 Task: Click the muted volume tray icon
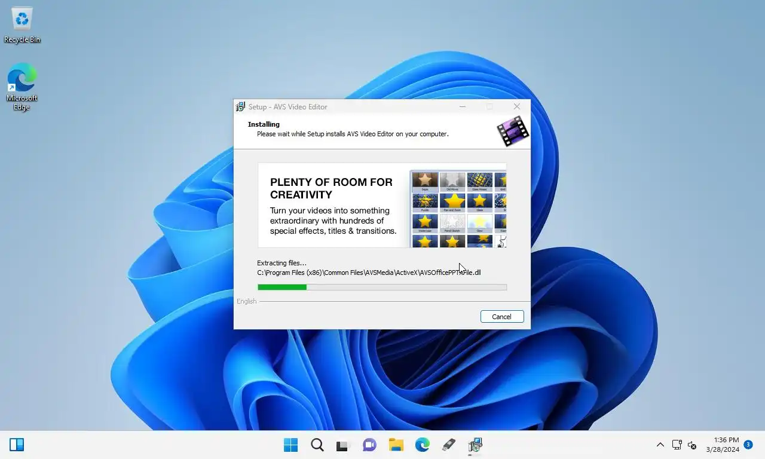[692, 445]
